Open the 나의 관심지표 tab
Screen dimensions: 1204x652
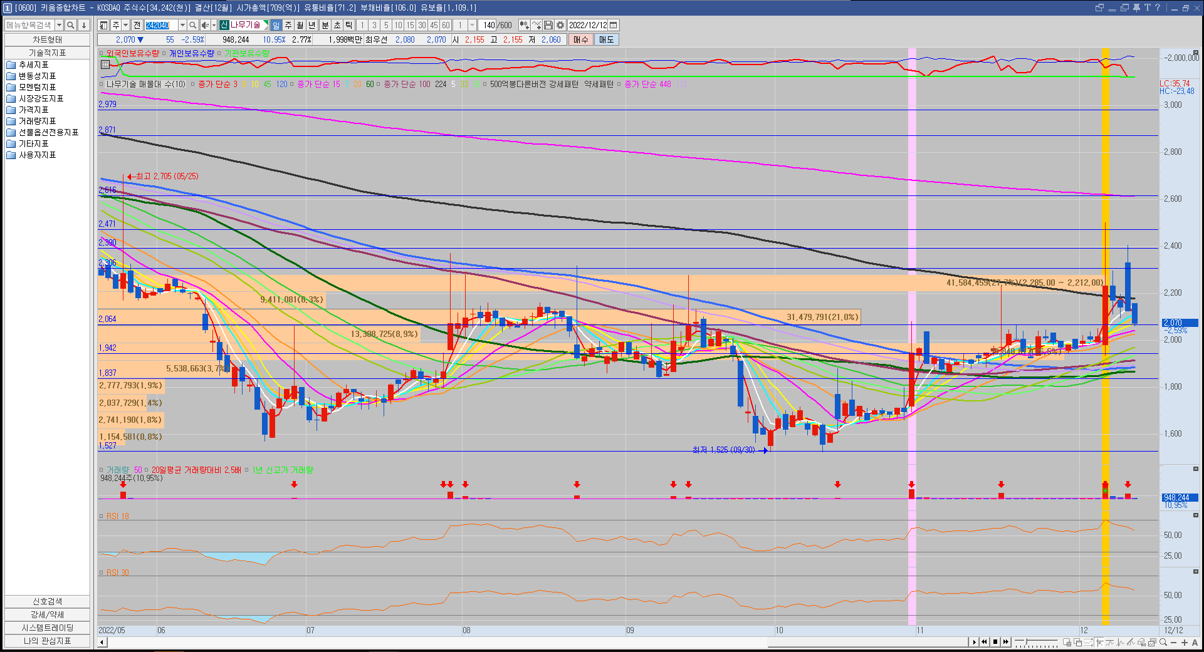(47, 641)
